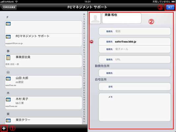Tap the 部長 池田 一郎 subtitle
The image size is (176, 132).
(x=12, y=64)
